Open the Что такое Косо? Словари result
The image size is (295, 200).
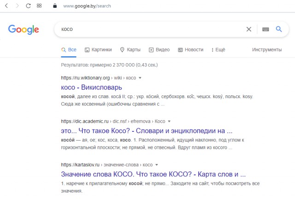point(147,131)
